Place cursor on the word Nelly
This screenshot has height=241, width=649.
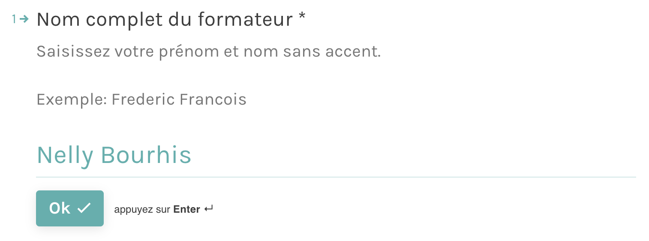tap(65, 155)
